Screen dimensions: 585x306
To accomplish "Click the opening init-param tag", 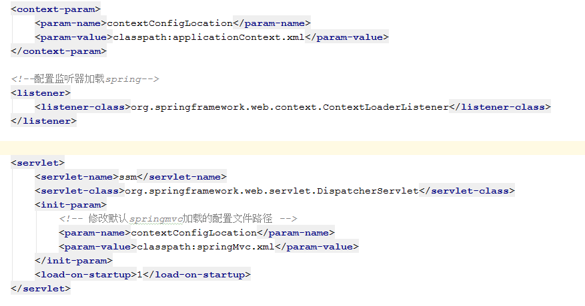I will click(x=71, y=205).
